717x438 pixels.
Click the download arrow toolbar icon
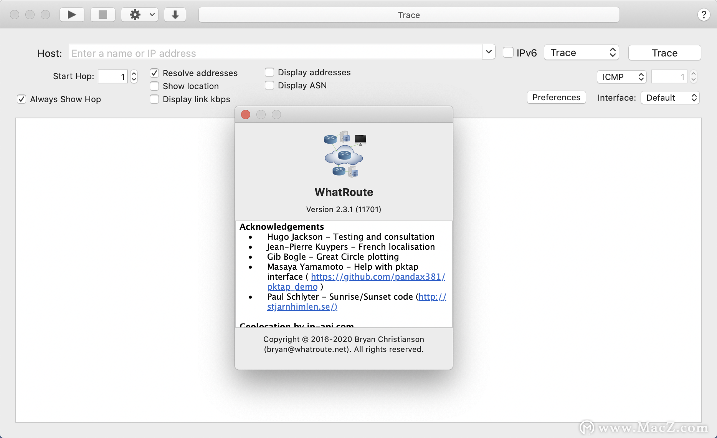[175, 15]
